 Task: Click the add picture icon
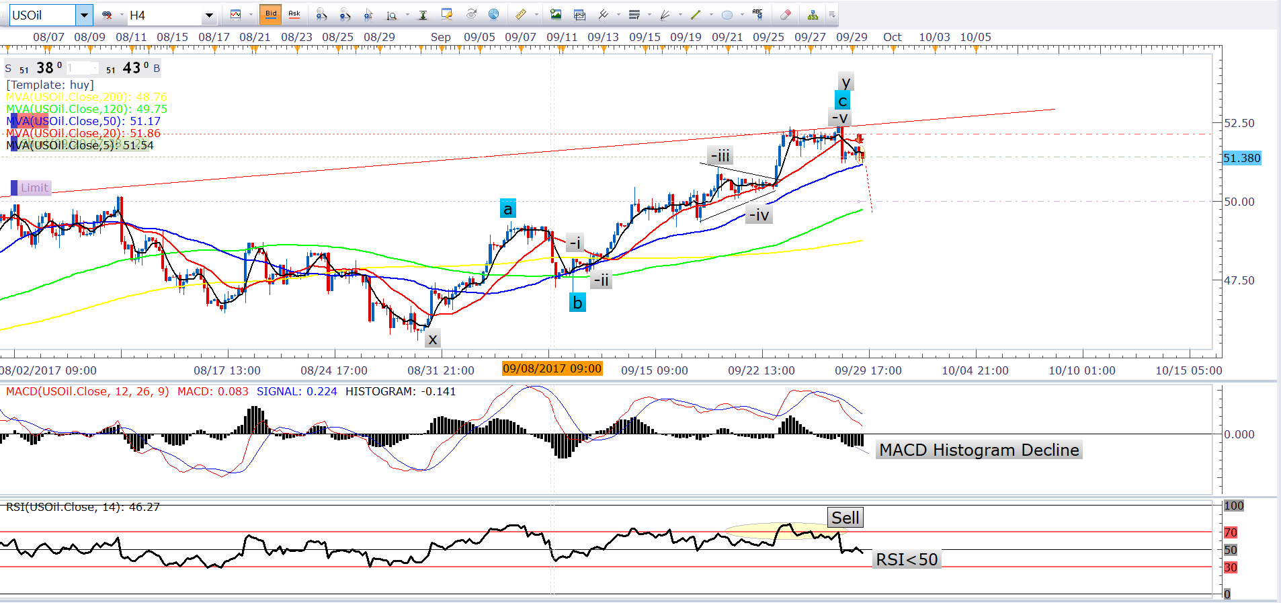(x=555, y=14)
